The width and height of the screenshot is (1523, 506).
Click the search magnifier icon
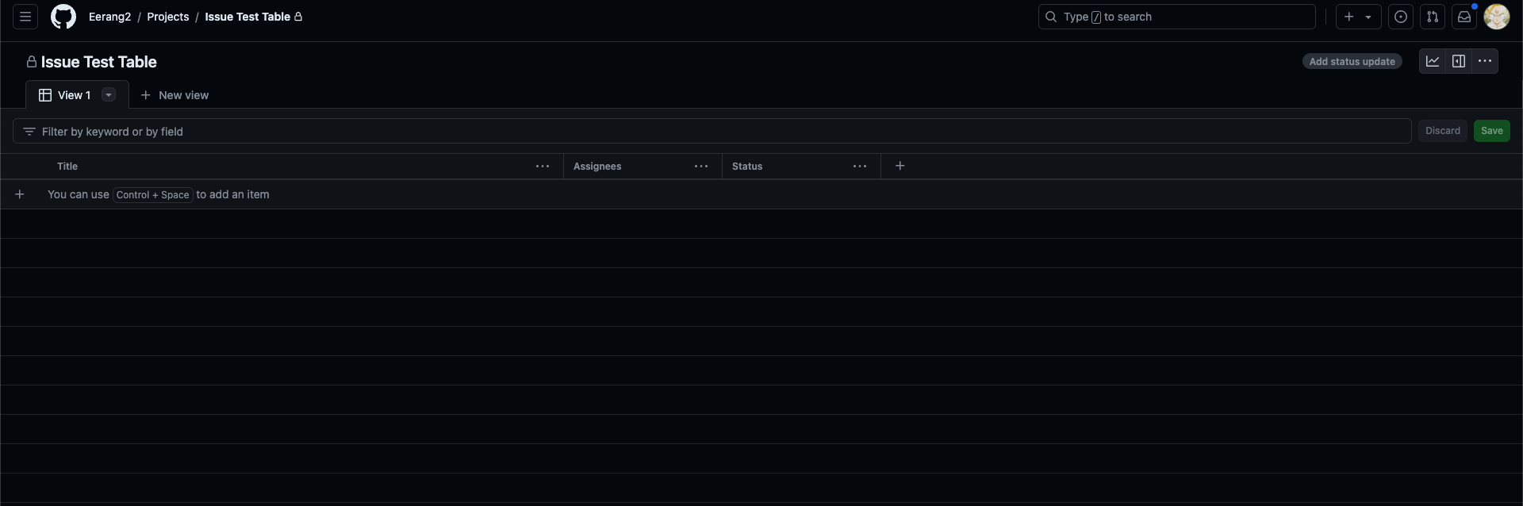(1051, 17)
